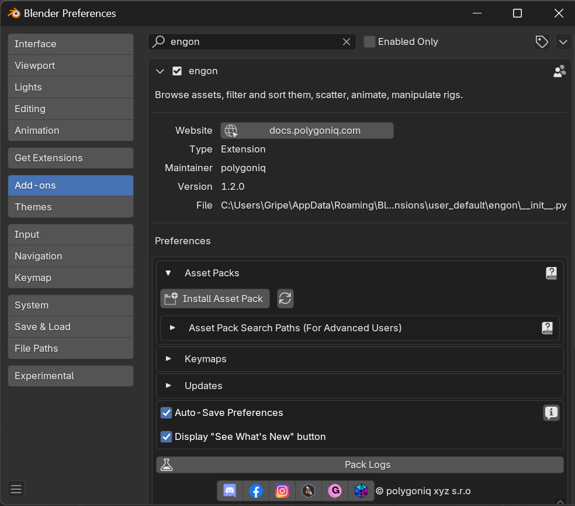Toggle the Enabled Only filter
The height and width of the screenshot is (506, 575).
369,41
